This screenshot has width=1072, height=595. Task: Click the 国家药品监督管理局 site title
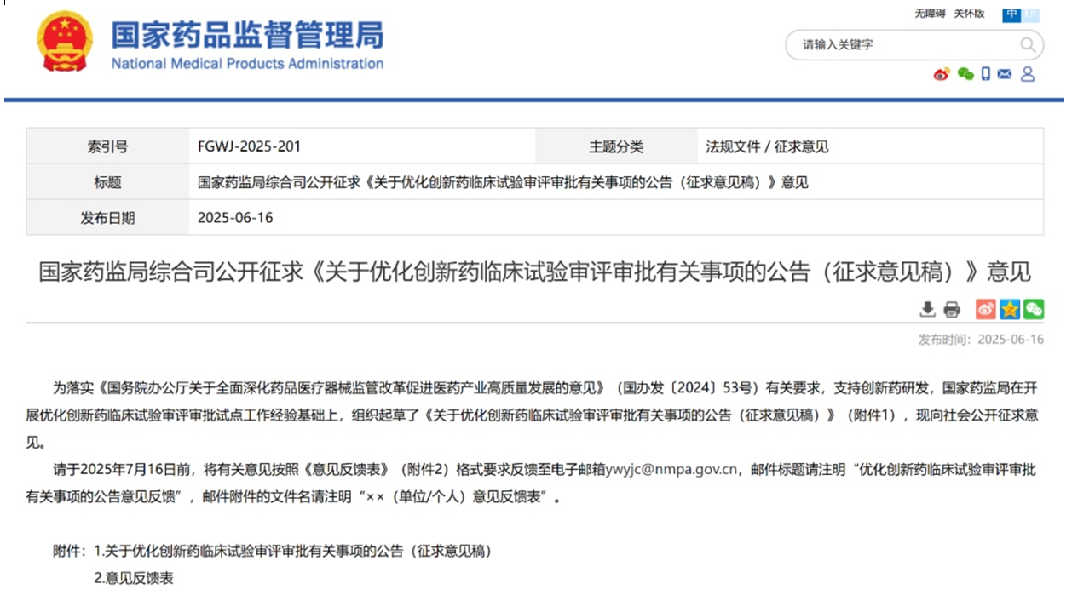coord(248,35)
